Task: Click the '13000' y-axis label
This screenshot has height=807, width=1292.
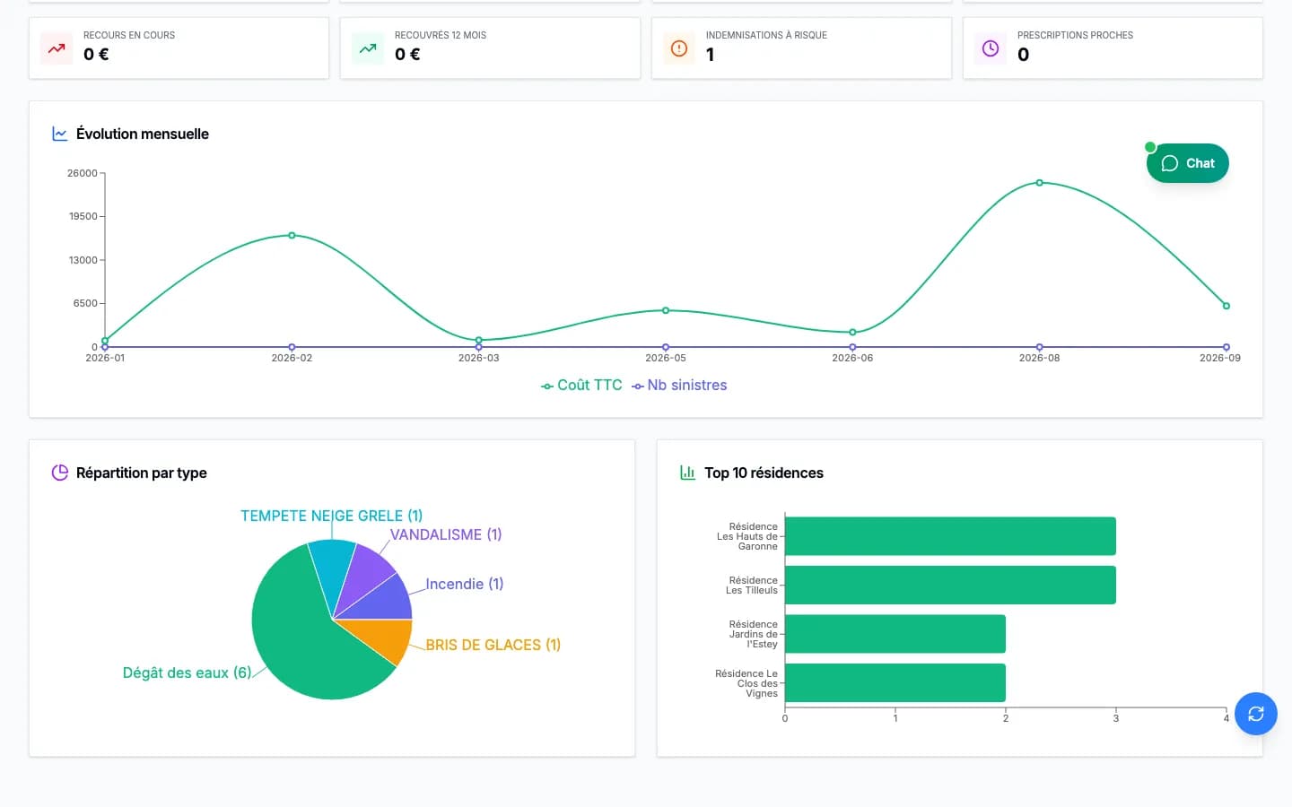Action: pos(83,260)
